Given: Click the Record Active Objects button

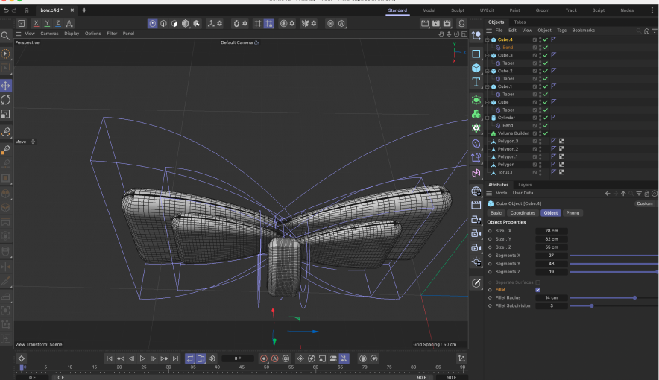Looking at the screenshot, I should point(263,358).
